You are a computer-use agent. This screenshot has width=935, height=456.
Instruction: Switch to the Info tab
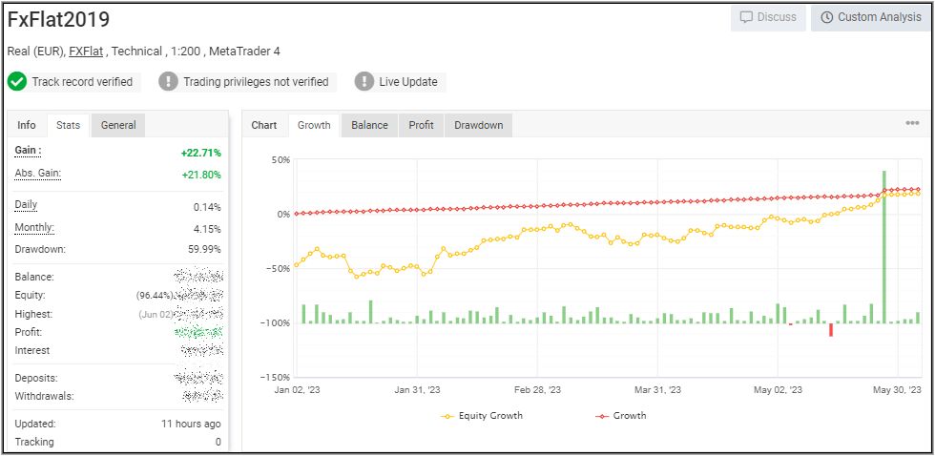tap(27, 125)
